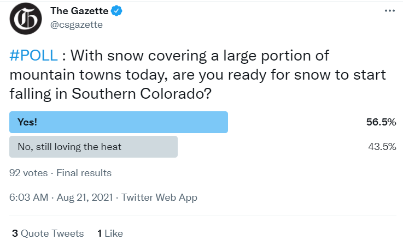View the 3 Quote Tweets
Image resolution: width=403 pixels, height=246 pixels.
pos(47,233)
